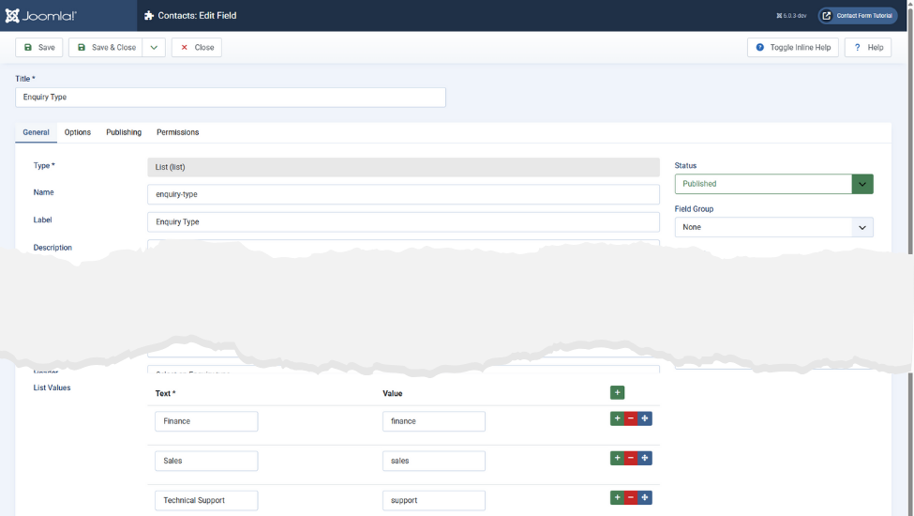Edit the sales value input
Image resolution: width=914 pixels, height=516 pixels.
pyautogui.click(x=434, y=461)
